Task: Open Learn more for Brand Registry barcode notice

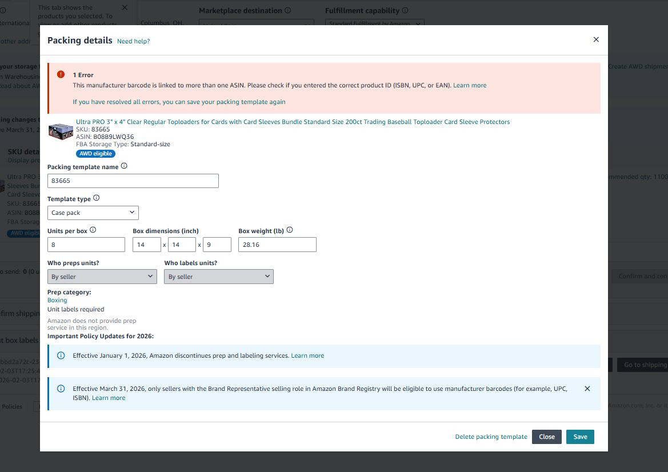Action: pos(109,398)
